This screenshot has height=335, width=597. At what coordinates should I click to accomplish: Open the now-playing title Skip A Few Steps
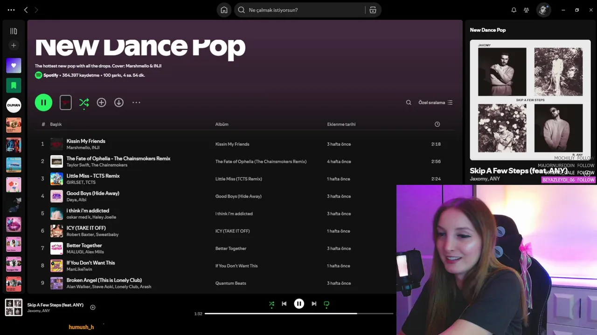tap(55, 305)
